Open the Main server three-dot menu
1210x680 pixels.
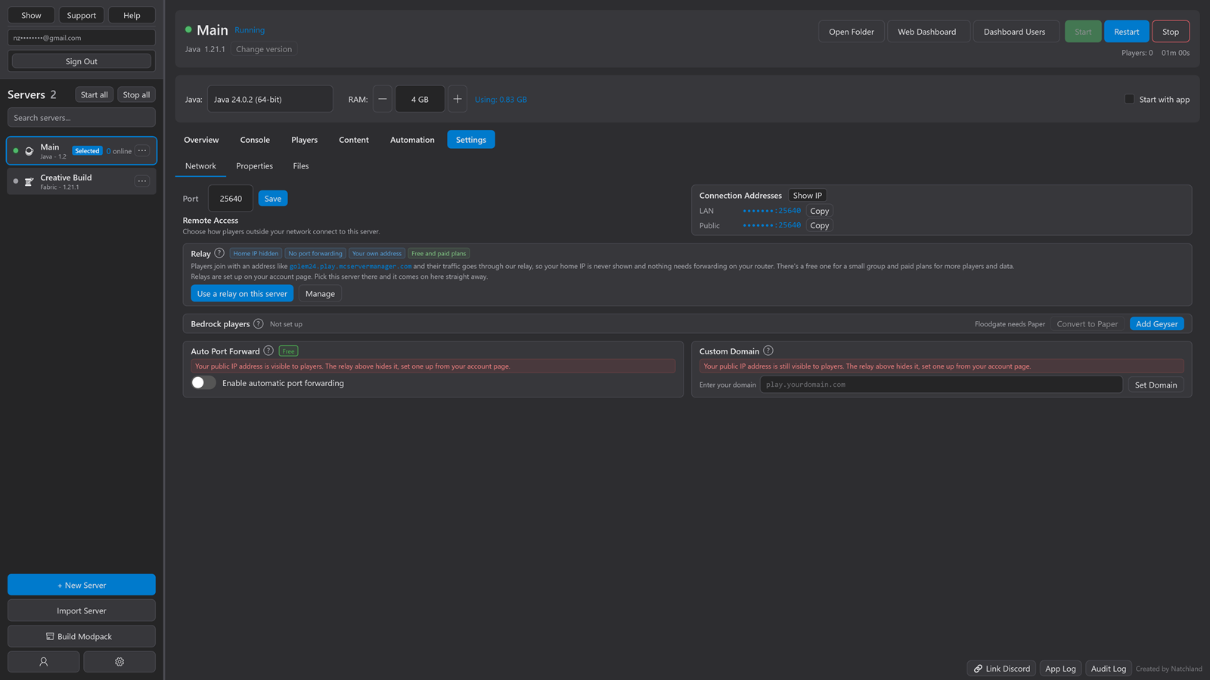tap(142, 150)
